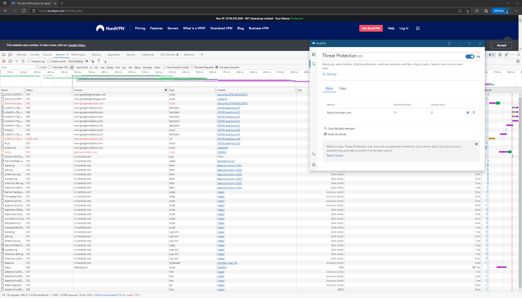Check the Disable cache option

click(49, 61)
